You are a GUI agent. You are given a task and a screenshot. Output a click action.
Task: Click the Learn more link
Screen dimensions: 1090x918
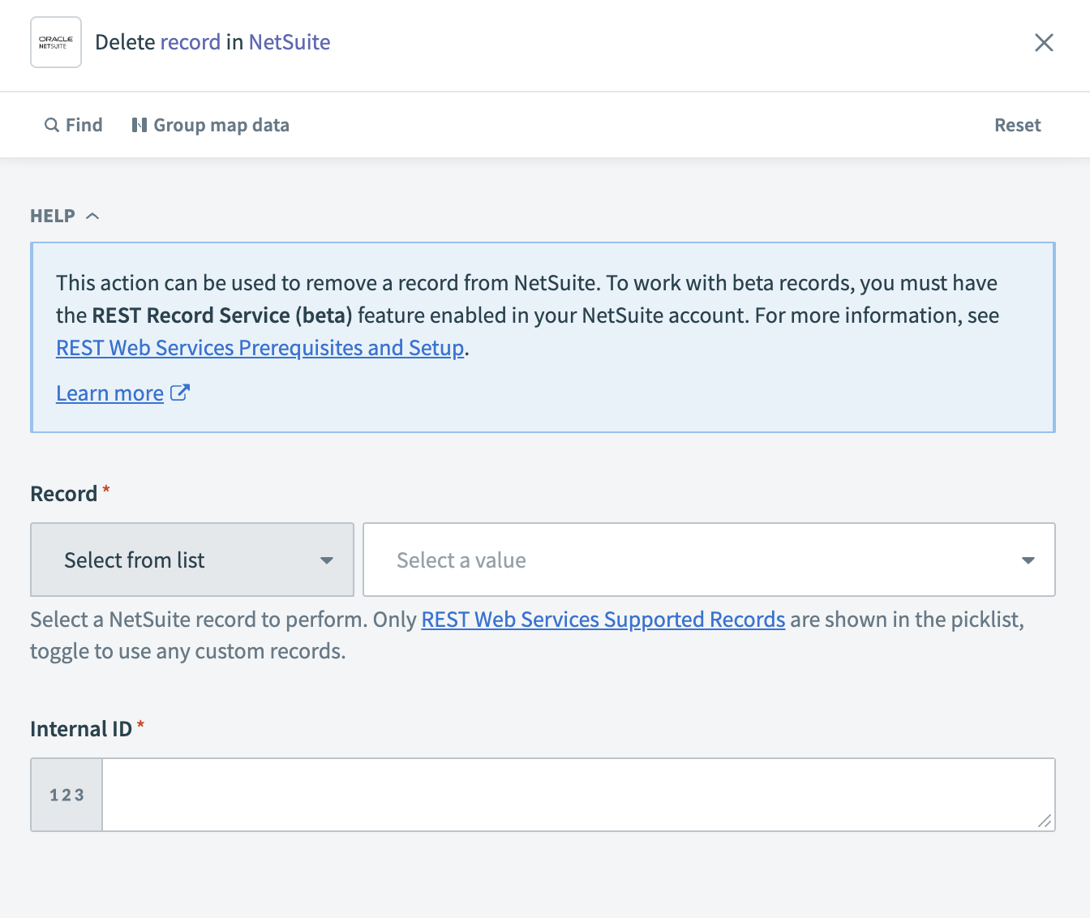click(109, 393)
